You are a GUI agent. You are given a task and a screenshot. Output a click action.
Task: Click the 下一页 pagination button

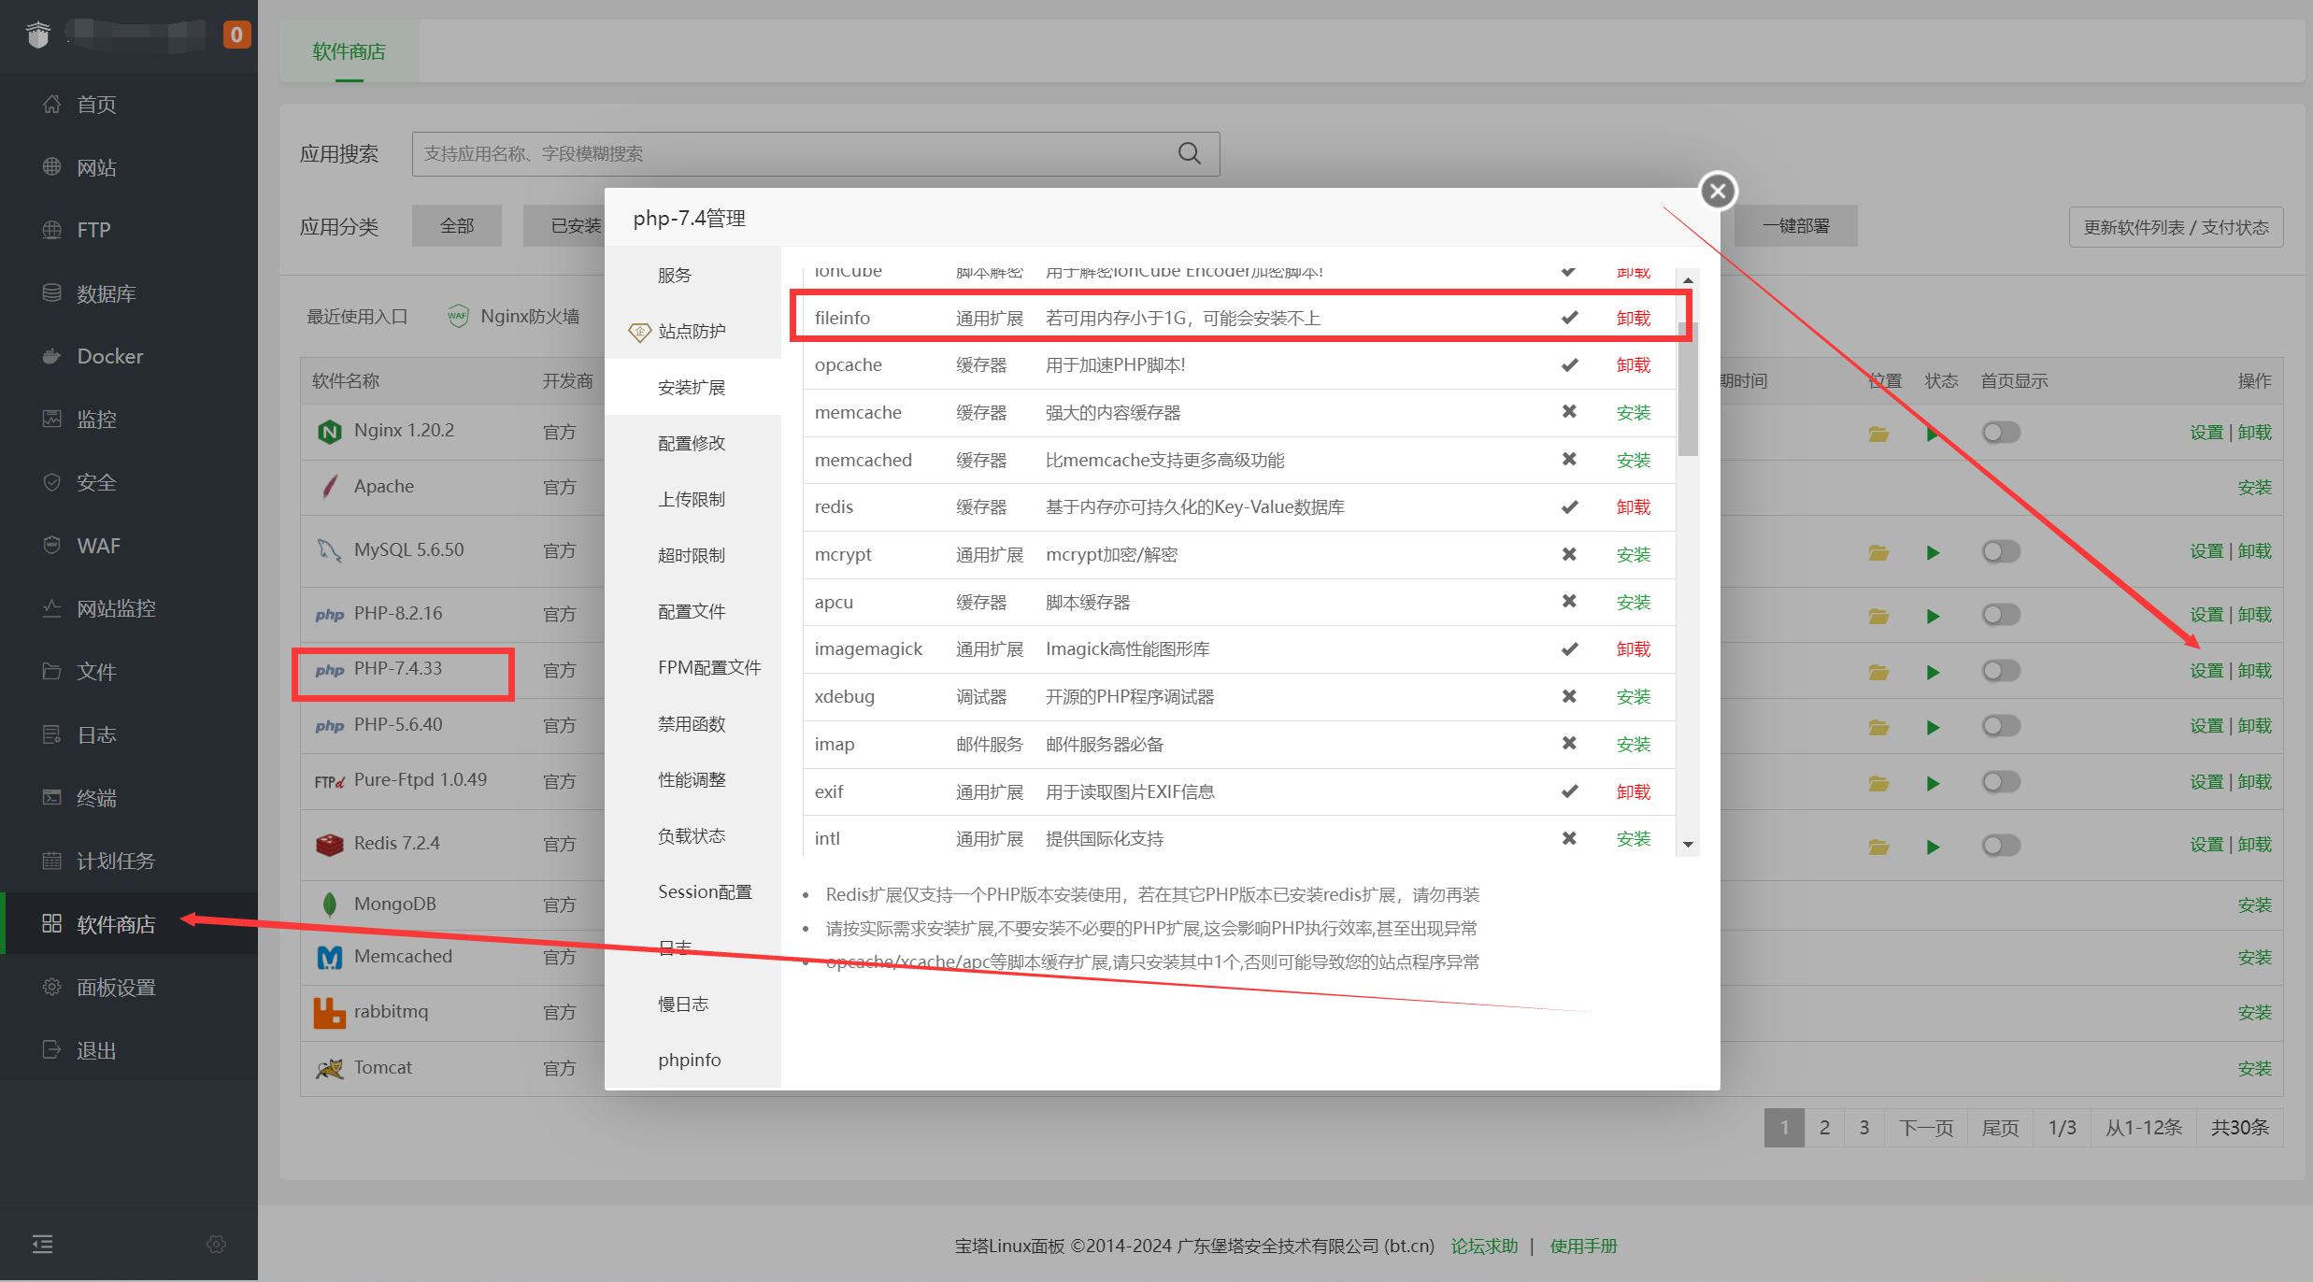tap(1926, 1127)
